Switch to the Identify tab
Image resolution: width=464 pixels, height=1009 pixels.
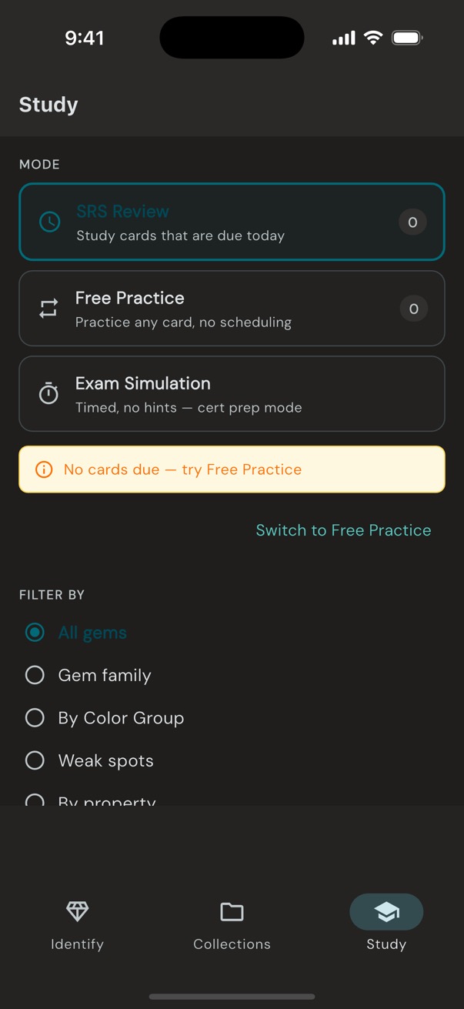(77, 924)
